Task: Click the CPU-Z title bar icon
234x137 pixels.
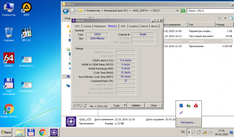Action: coord(74,20)
